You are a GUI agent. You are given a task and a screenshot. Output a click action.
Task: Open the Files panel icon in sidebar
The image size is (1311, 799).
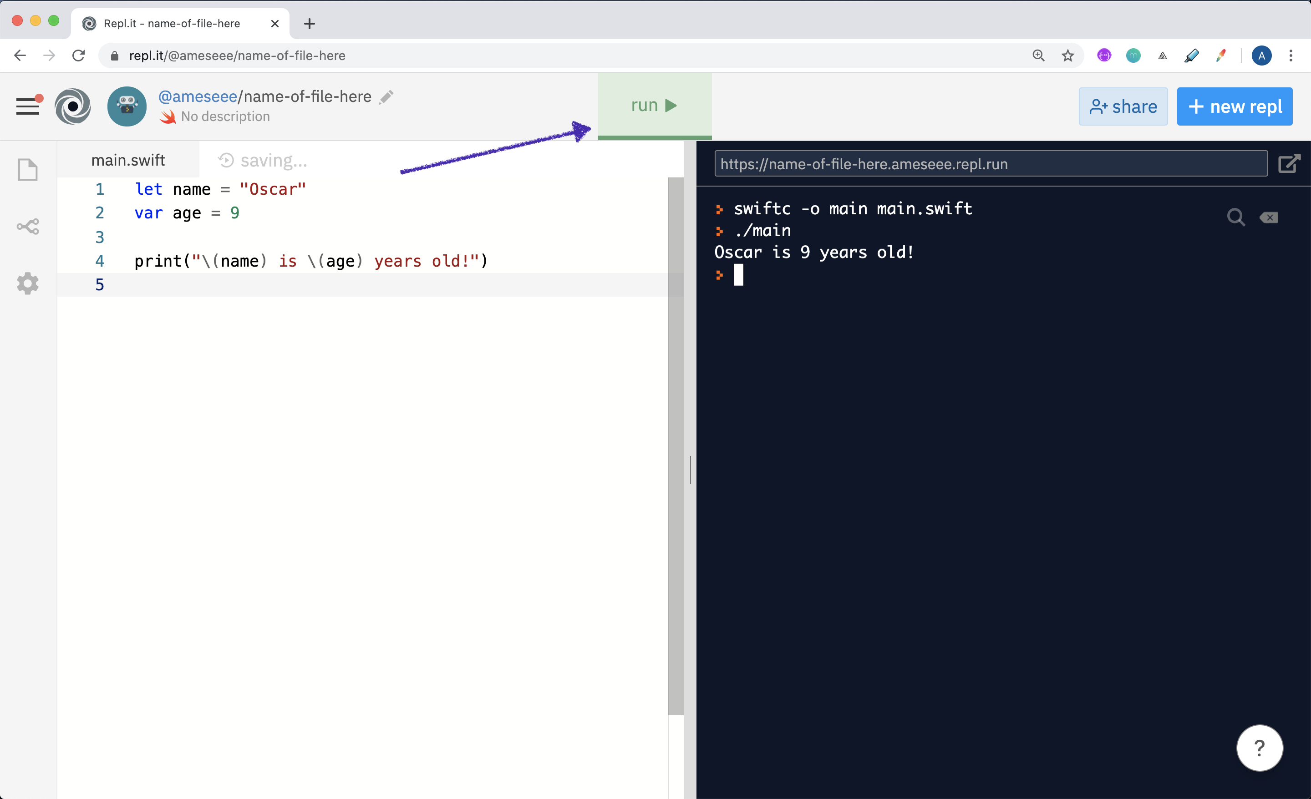(28, 170)
